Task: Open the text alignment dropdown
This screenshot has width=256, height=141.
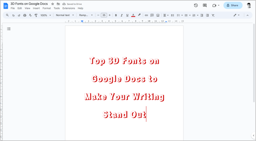Action: click(x=166, y=15)
